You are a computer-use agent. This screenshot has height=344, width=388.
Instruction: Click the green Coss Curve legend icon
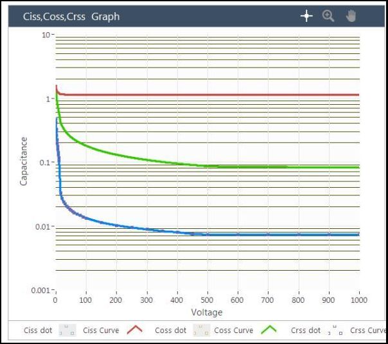[x=268, y=330]
